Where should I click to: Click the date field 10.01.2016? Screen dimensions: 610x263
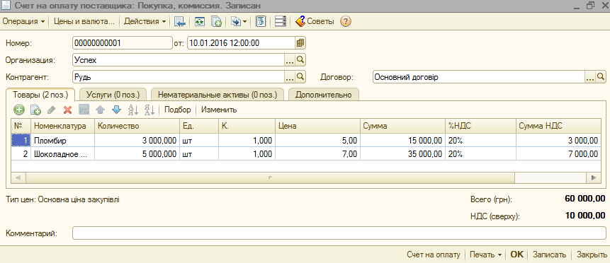pyautogui.click(x=241, y=43)
